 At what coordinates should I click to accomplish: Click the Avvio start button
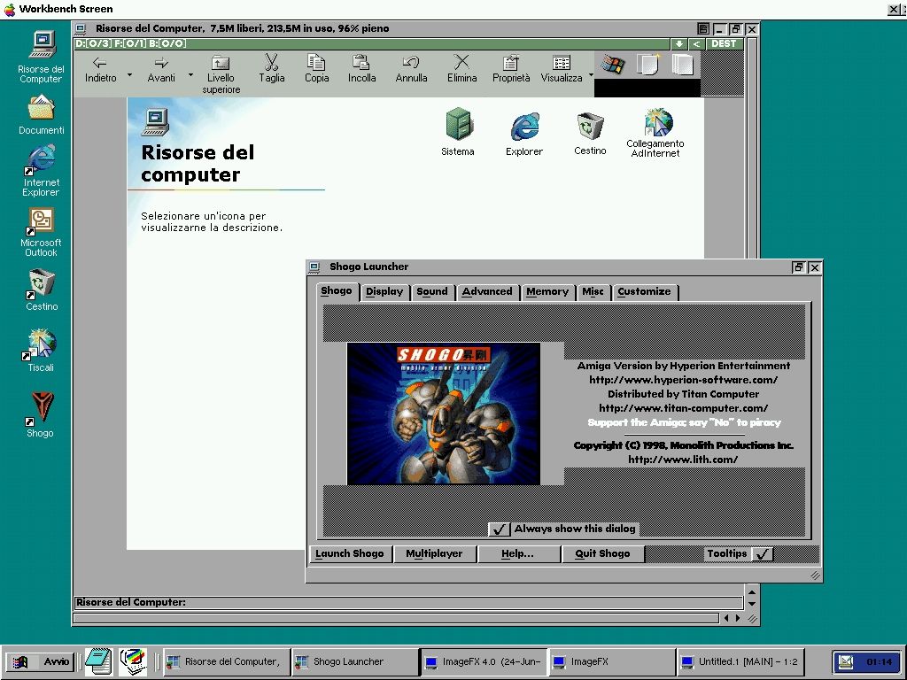tap(41, 661)
